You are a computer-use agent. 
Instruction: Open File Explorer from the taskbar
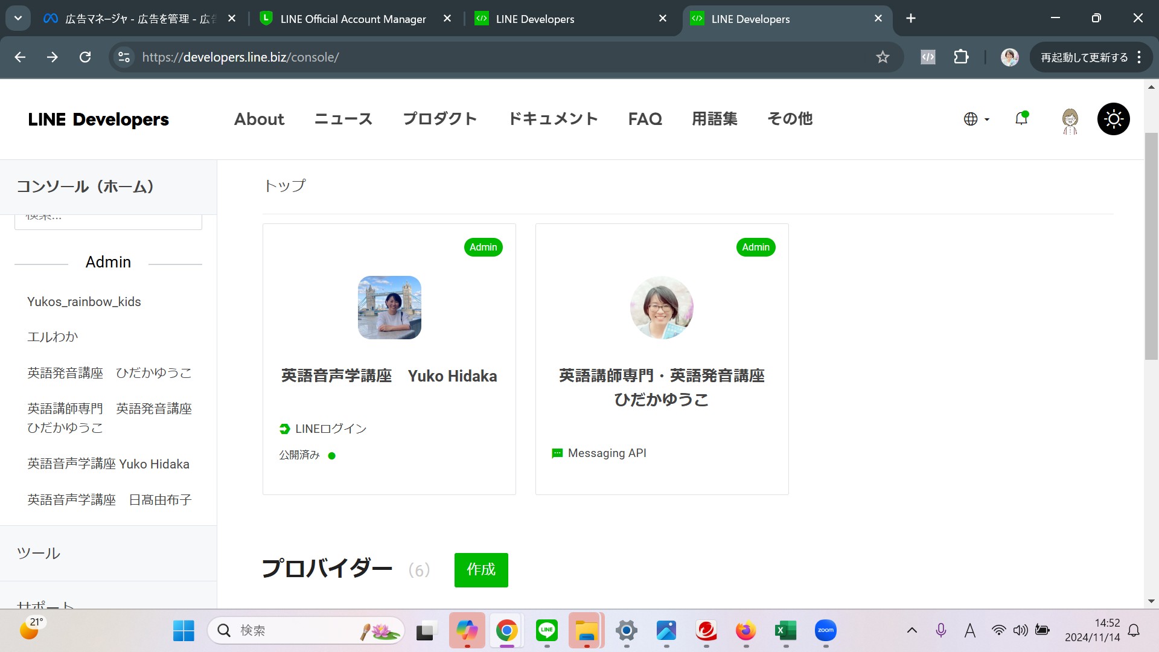[586, 631]
